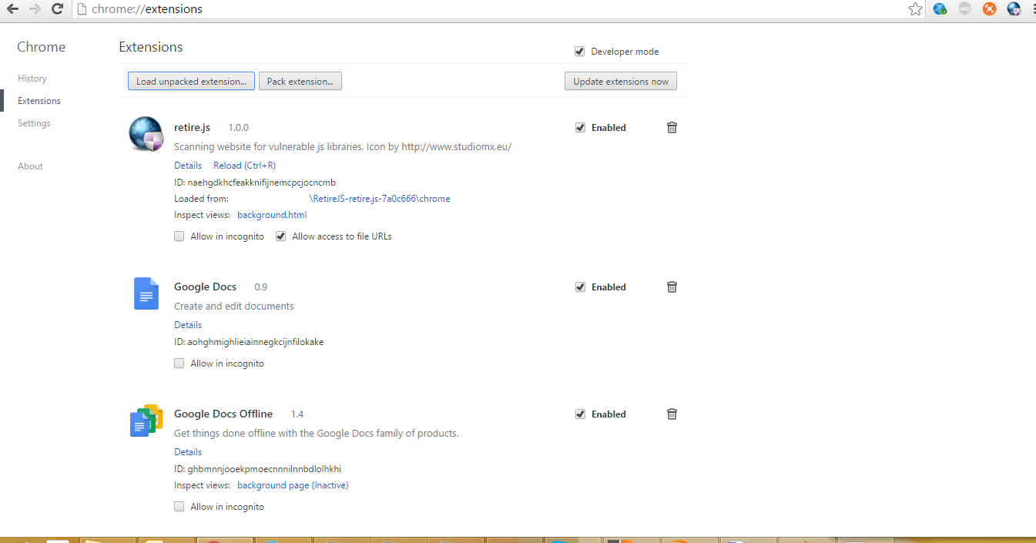Uncheck Allow access to file URLs
The width and height of the screenshot is (1036, 543).
click(x=280, y=236)
